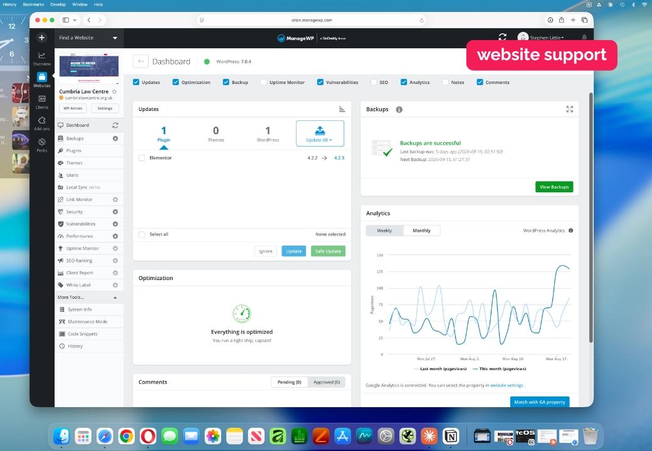Open the WP Admin button for the site
The height and width of the screenshot is (451, 652).
(73, 108)
